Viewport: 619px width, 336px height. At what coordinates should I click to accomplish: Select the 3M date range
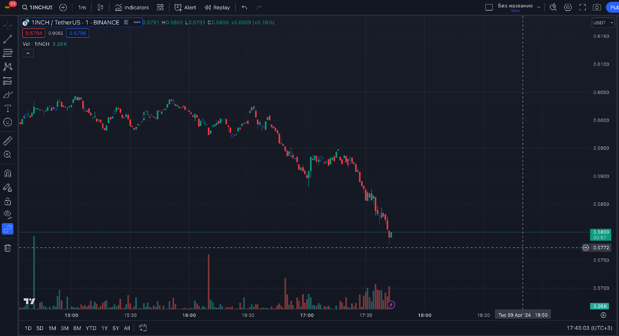coord(64,328)
